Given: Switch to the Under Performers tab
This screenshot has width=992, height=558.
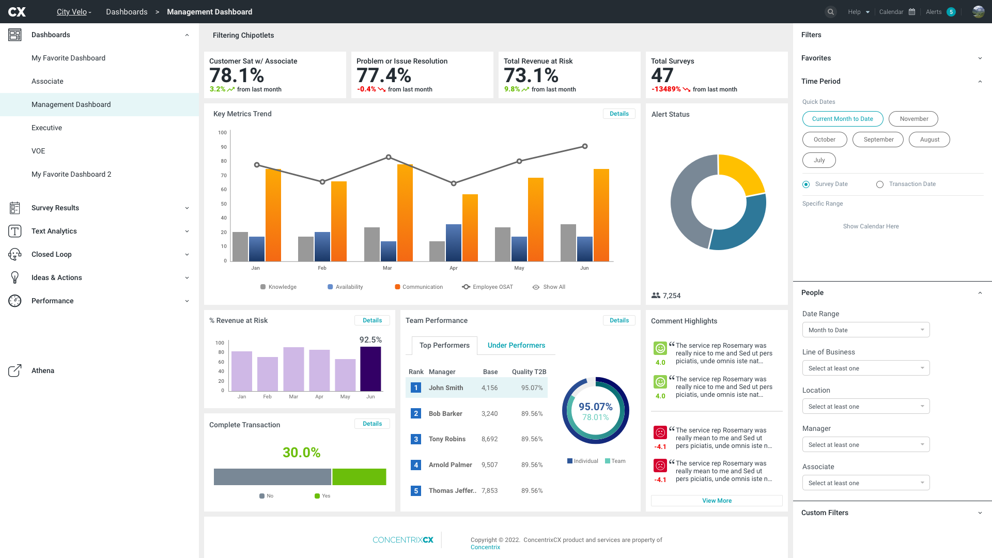Looking at the screenshot, I should [516, 345].
